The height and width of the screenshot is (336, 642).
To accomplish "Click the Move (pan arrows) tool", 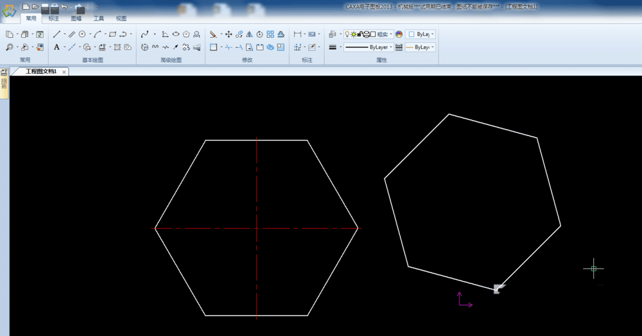I will [x=229, y=34].
